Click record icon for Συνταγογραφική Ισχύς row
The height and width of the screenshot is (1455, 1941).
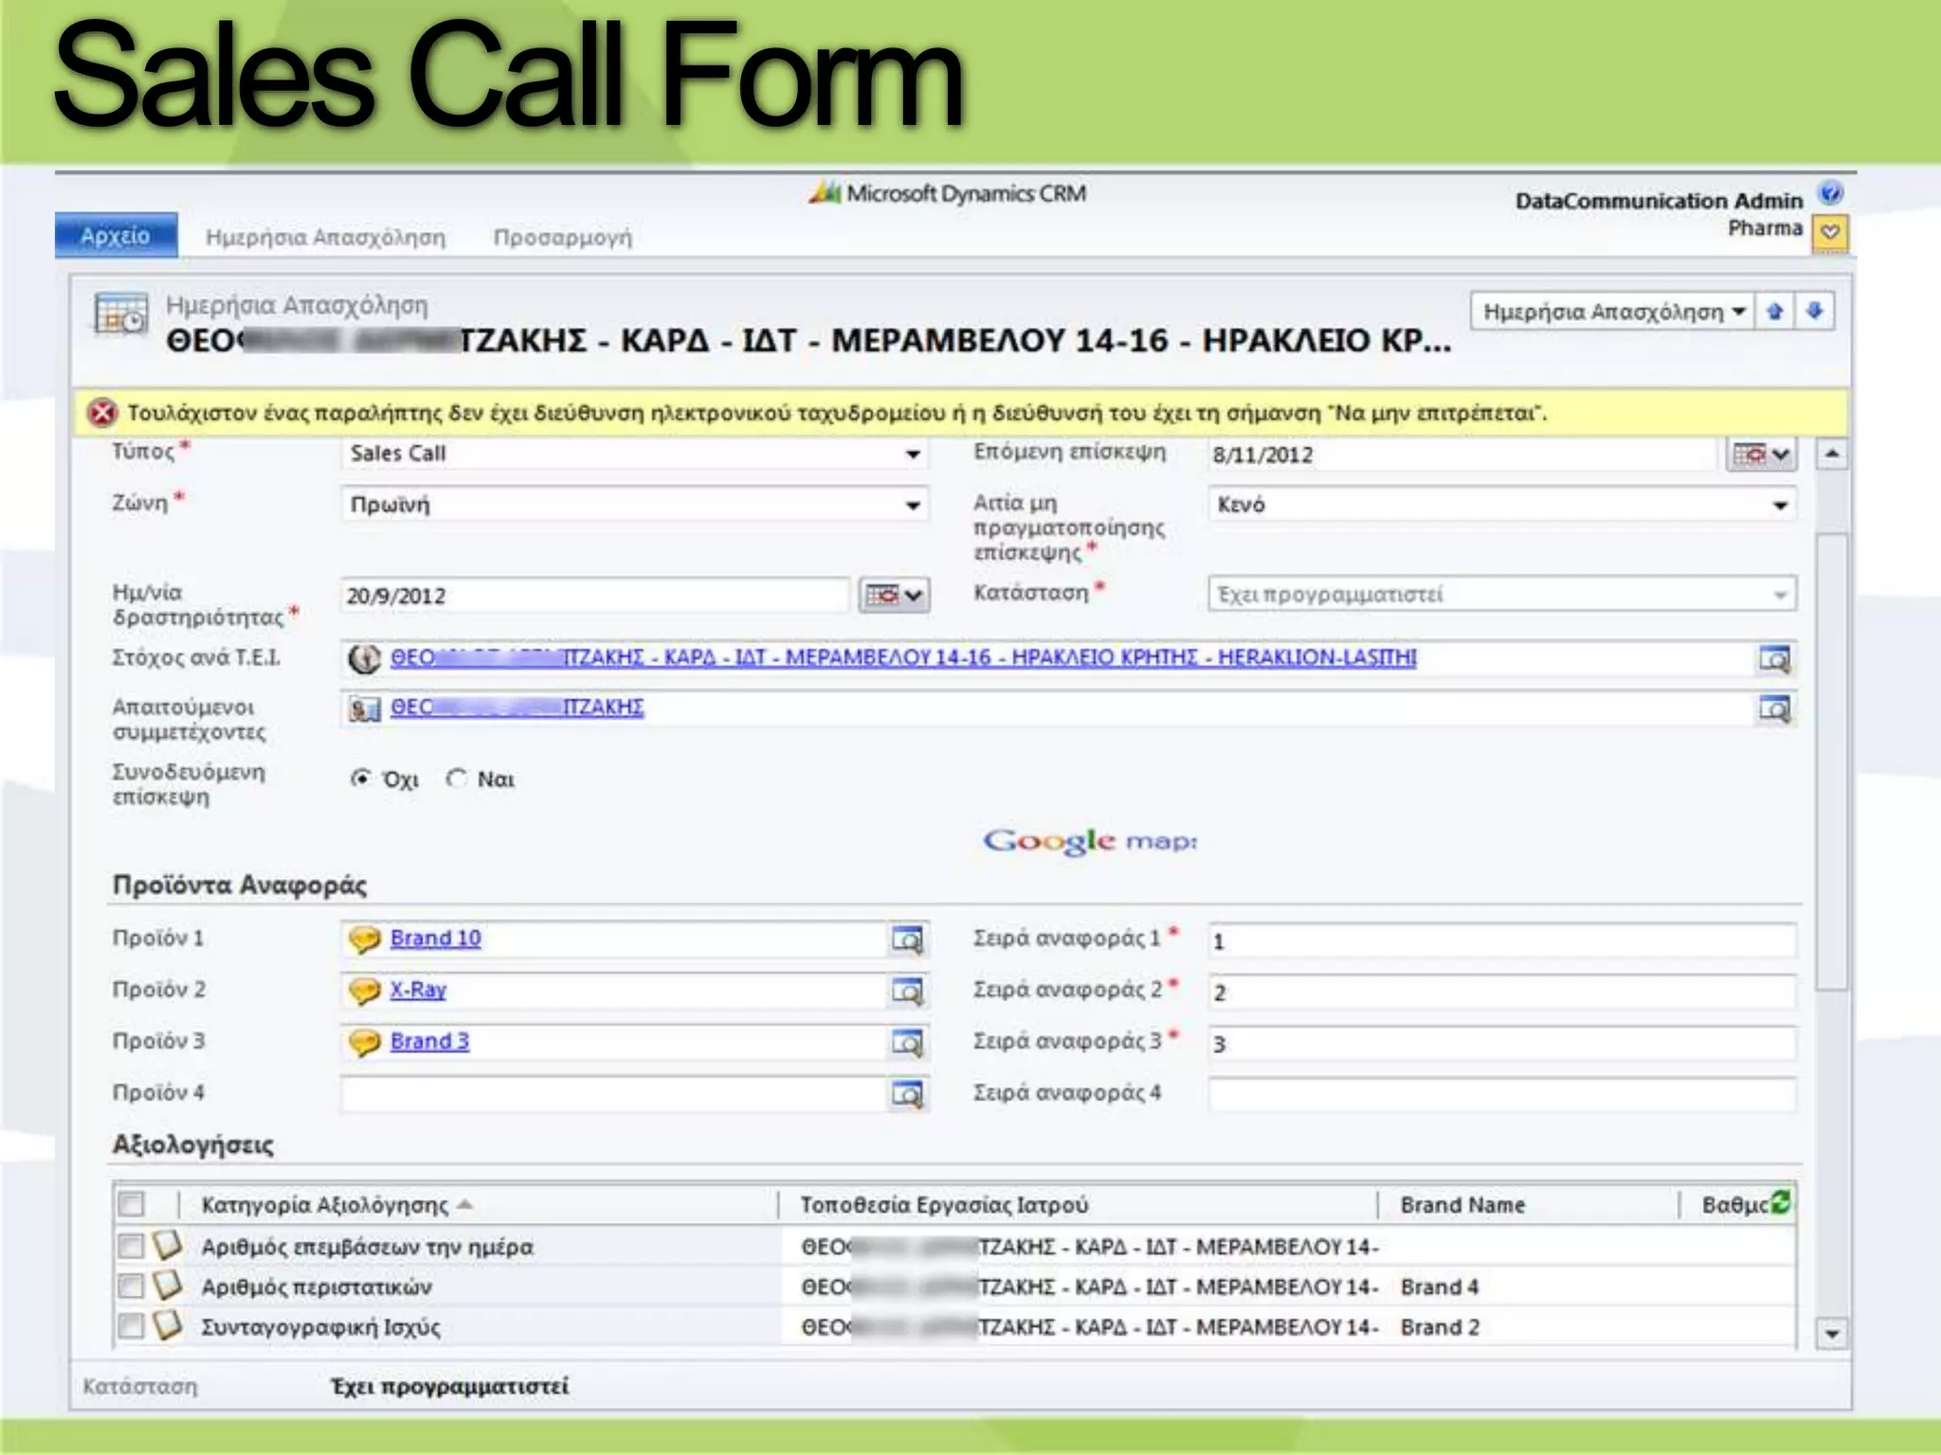tap(167, 1325)
